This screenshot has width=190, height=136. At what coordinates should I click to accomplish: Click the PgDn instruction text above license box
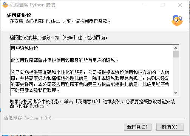(59, 38)
